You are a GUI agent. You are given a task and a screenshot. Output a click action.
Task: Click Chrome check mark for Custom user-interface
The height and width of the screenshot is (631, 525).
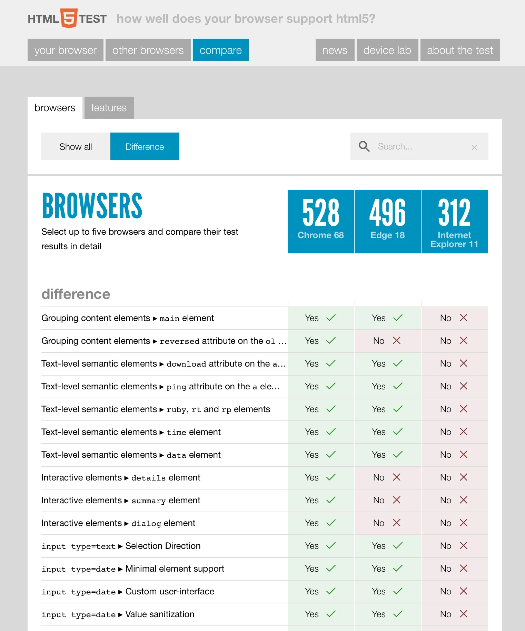[331, 591]
